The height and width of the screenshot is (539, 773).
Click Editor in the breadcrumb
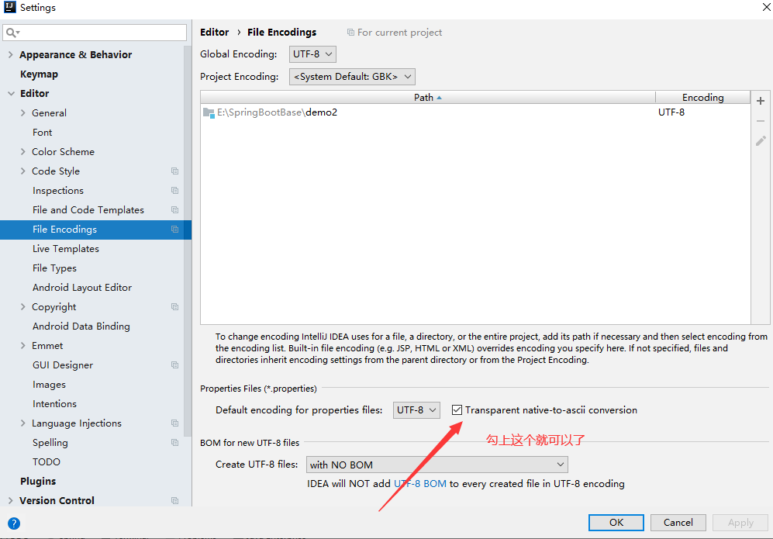click(215, 33)
